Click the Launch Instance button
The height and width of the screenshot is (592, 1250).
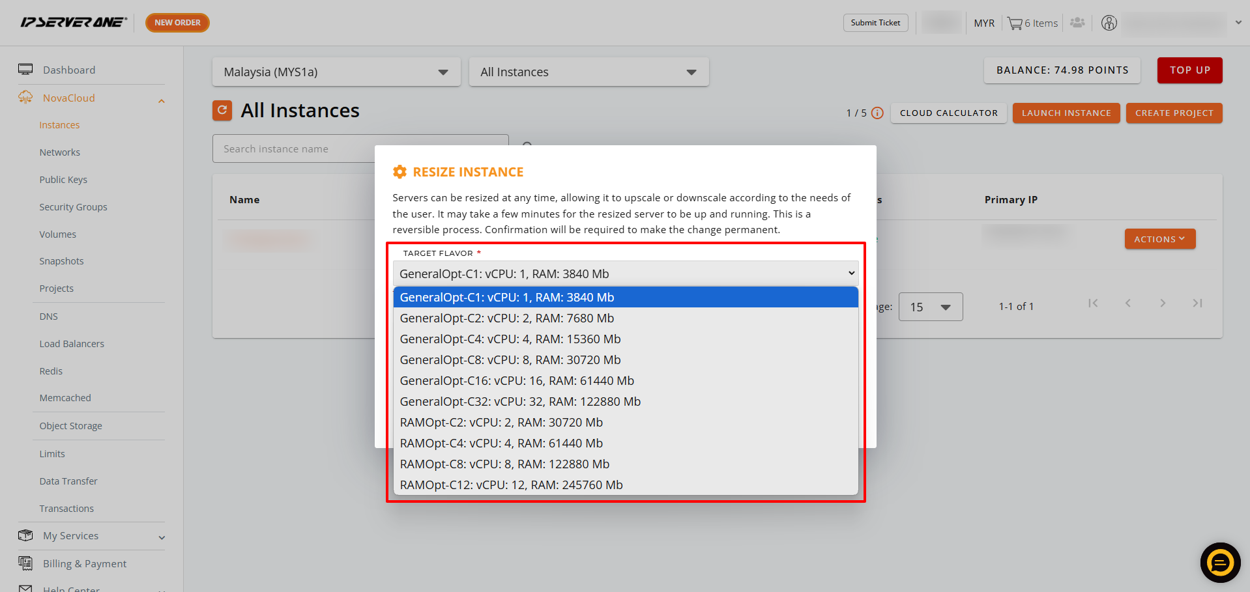(x=1066, y=113)
